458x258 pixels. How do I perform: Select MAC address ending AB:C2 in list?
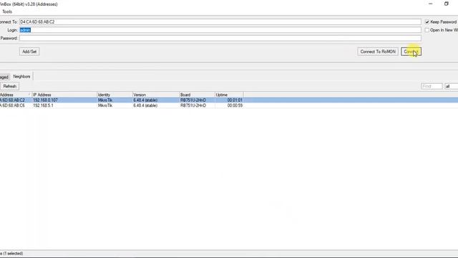tap(13, 100)
